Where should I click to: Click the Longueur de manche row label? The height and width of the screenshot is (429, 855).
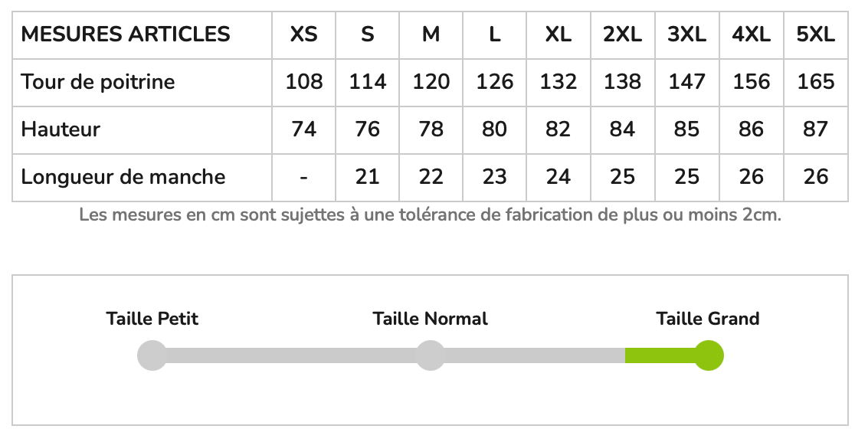(123, 177)
